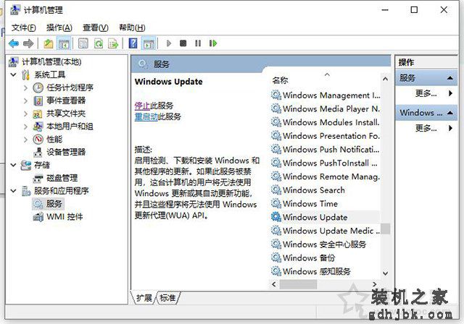This screenshot has width=464, height=324.
Task: Click the horizontal scrollbar left arrow
Action: [x=274, y=284]
